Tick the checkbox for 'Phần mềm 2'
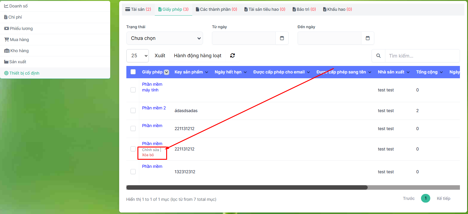The height and width of the screenshot is (214, 468). coord(133,111)
